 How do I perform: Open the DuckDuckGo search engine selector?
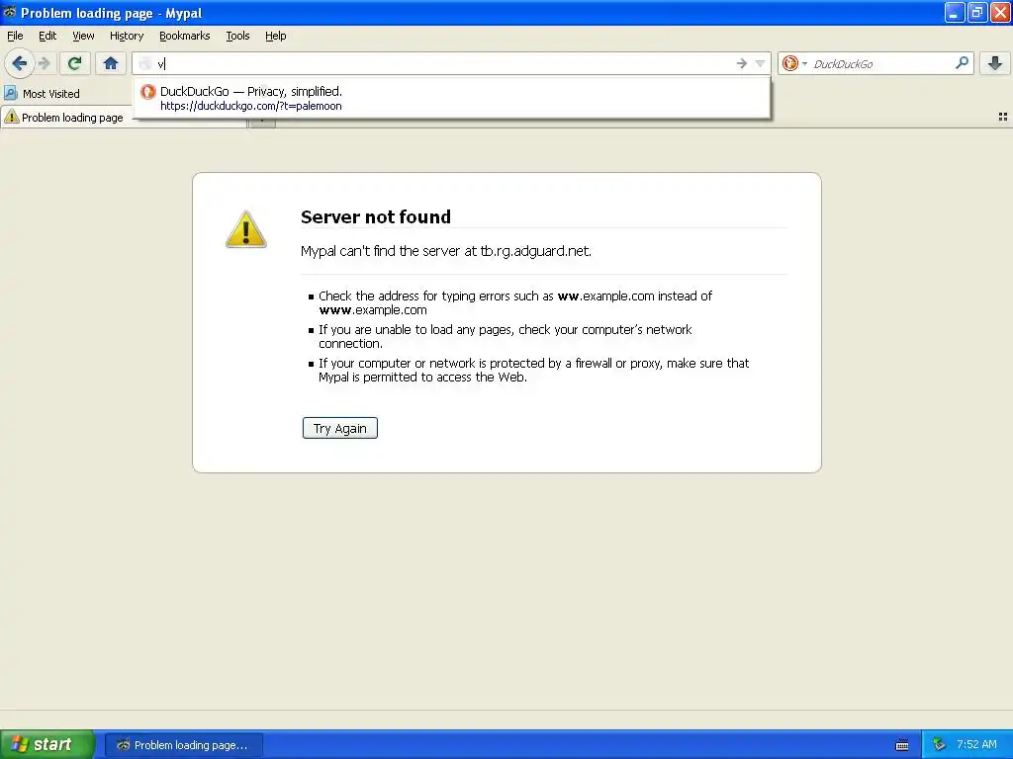(x=794, y=63)
